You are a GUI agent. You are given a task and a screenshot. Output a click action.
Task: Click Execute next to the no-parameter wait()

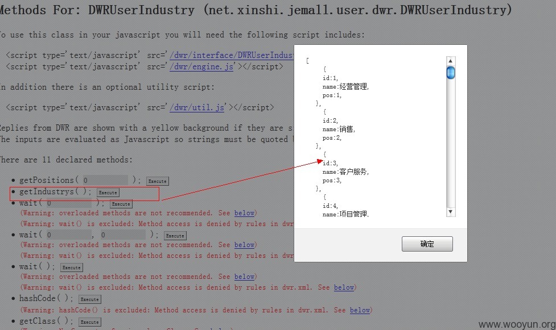(x=72, y=268)
